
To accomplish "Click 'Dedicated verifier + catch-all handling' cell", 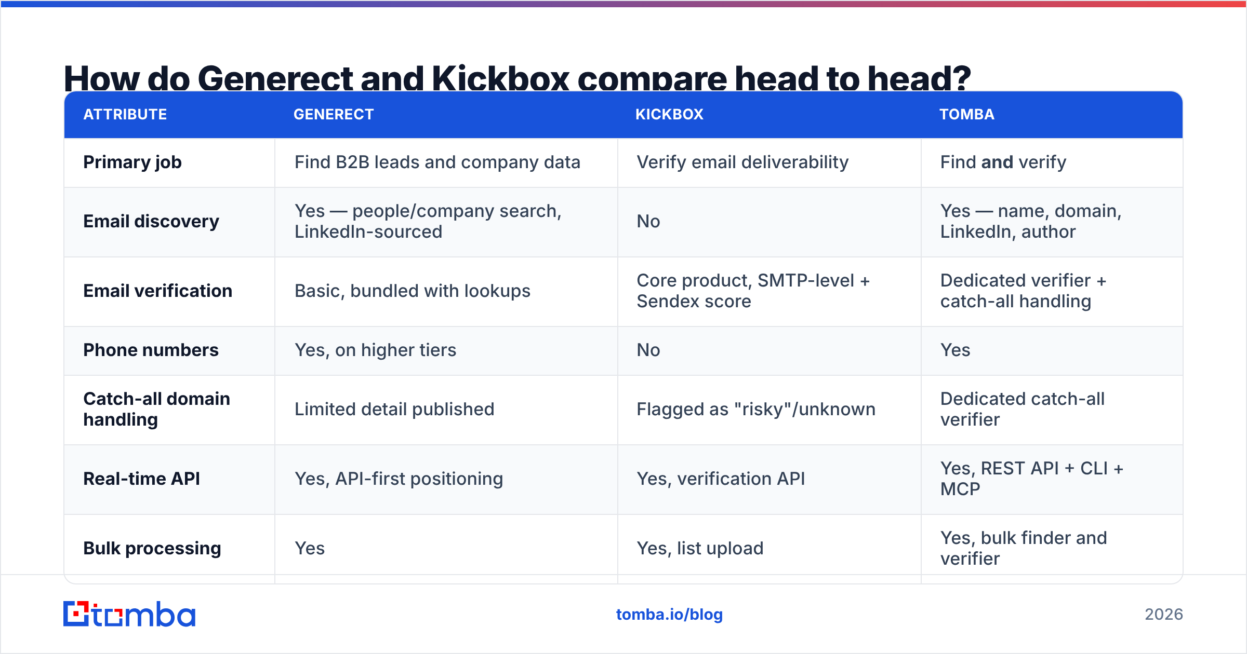I will pos(1023,291).
